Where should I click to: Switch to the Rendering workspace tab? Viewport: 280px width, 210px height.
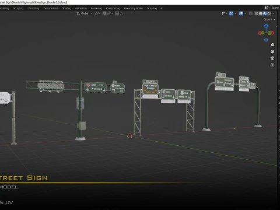(96, 8)
